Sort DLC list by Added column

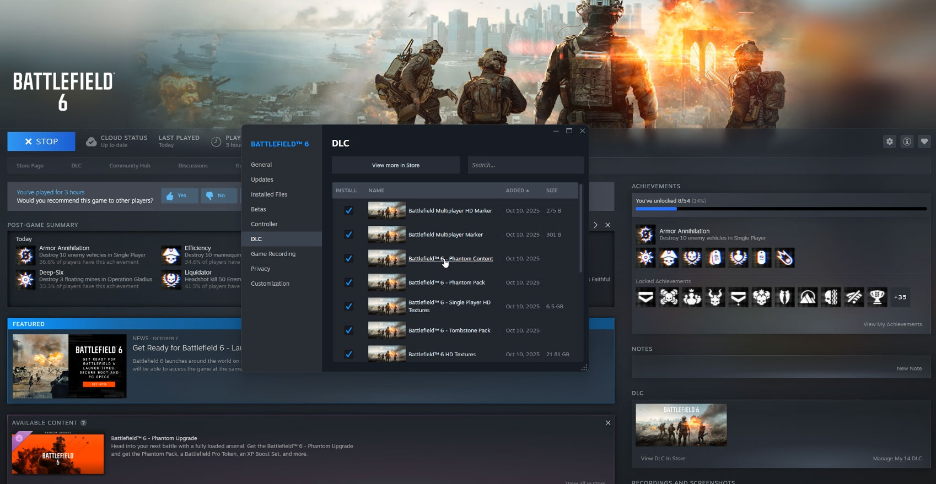tap(517, 191)
